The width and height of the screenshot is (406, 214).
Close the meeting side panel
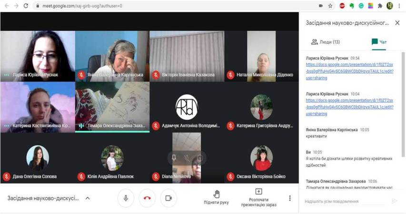397,23
